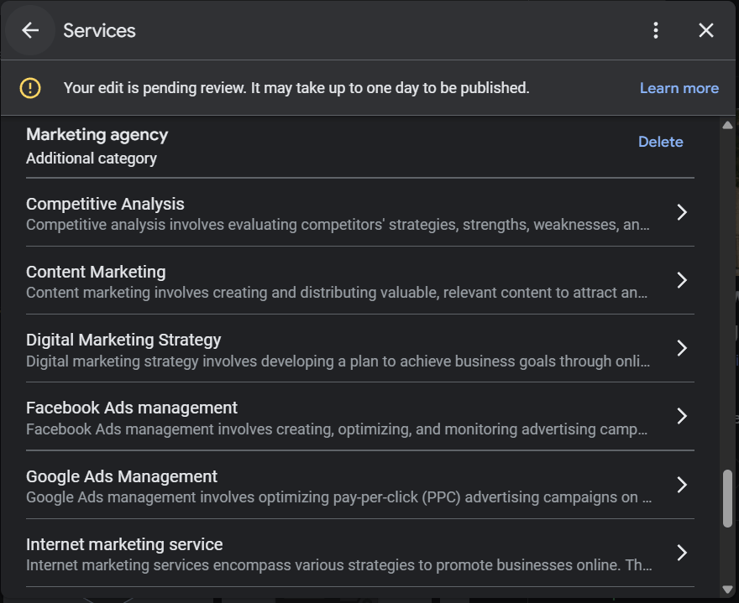Select the Digital Marketing Strategy title

pos(123,340)
